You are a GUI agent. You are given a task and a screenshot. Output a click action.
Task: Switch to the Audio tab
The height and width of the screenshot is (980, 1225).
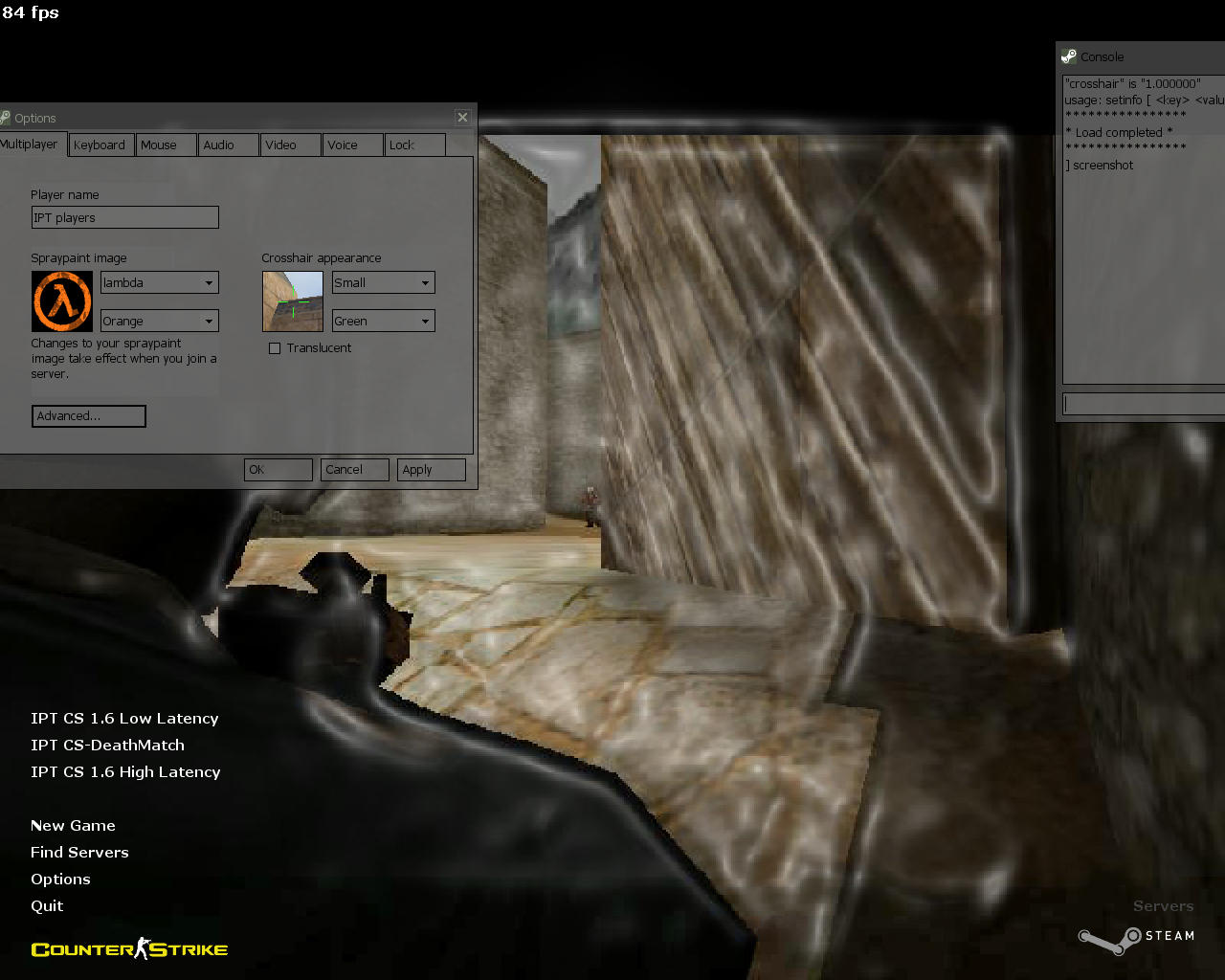click(x=229, y=145)
